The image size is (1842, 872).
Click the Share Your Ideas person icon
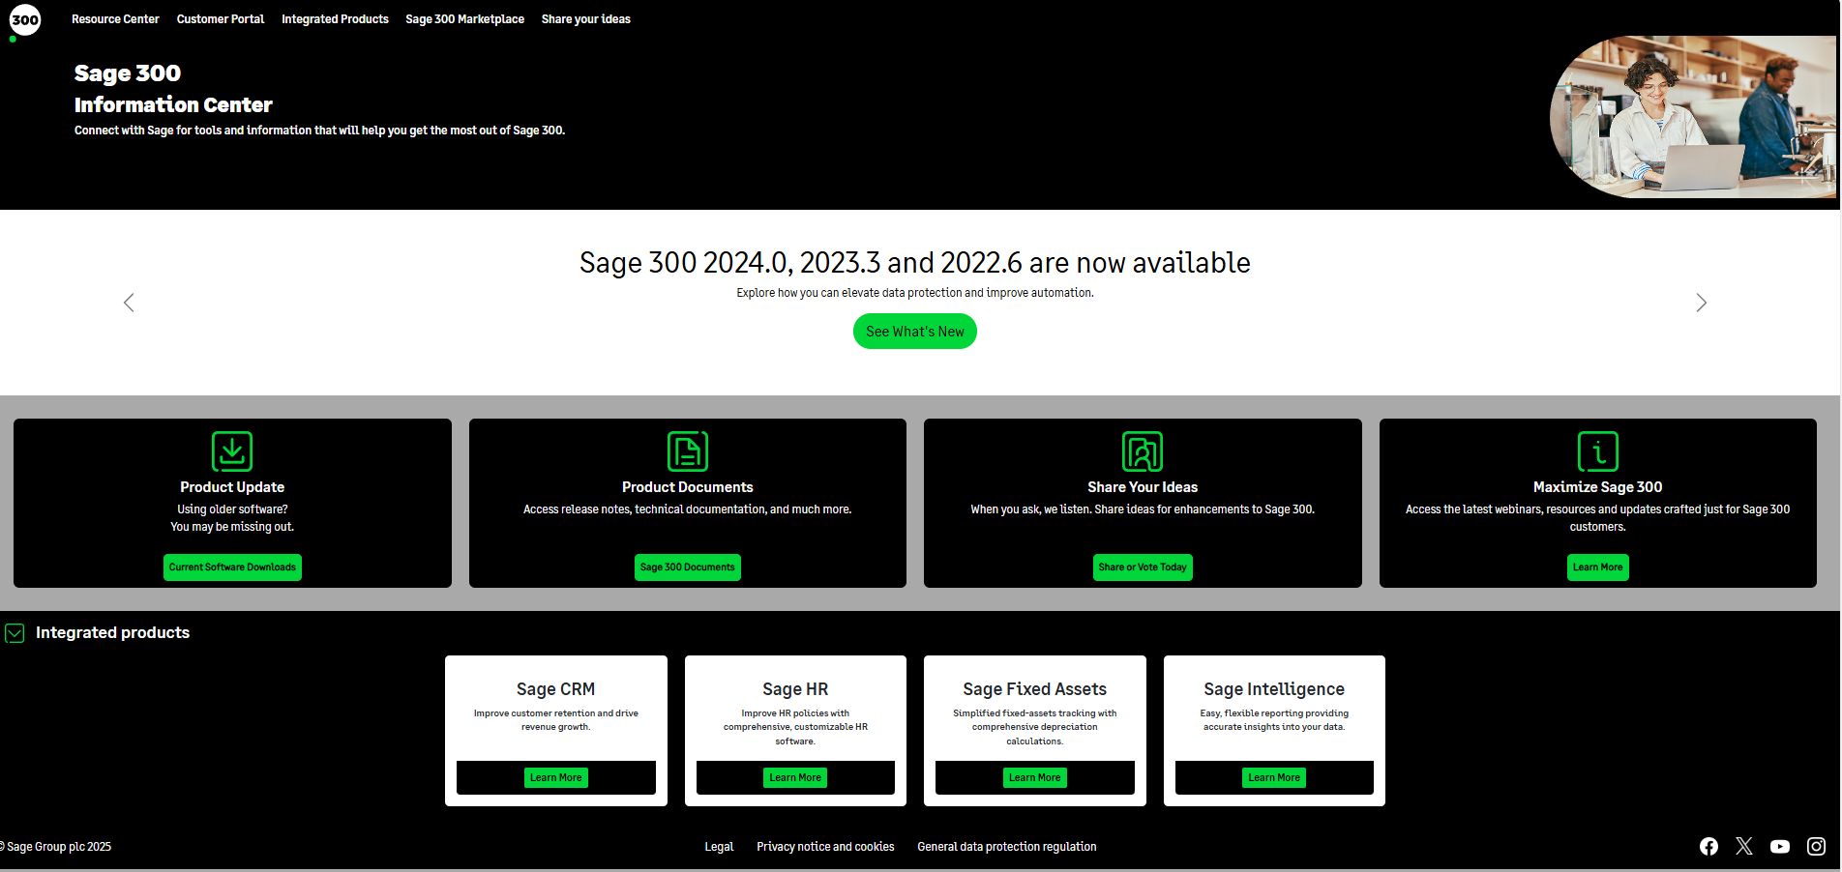pyautogui.click(x=1143, y=451)
